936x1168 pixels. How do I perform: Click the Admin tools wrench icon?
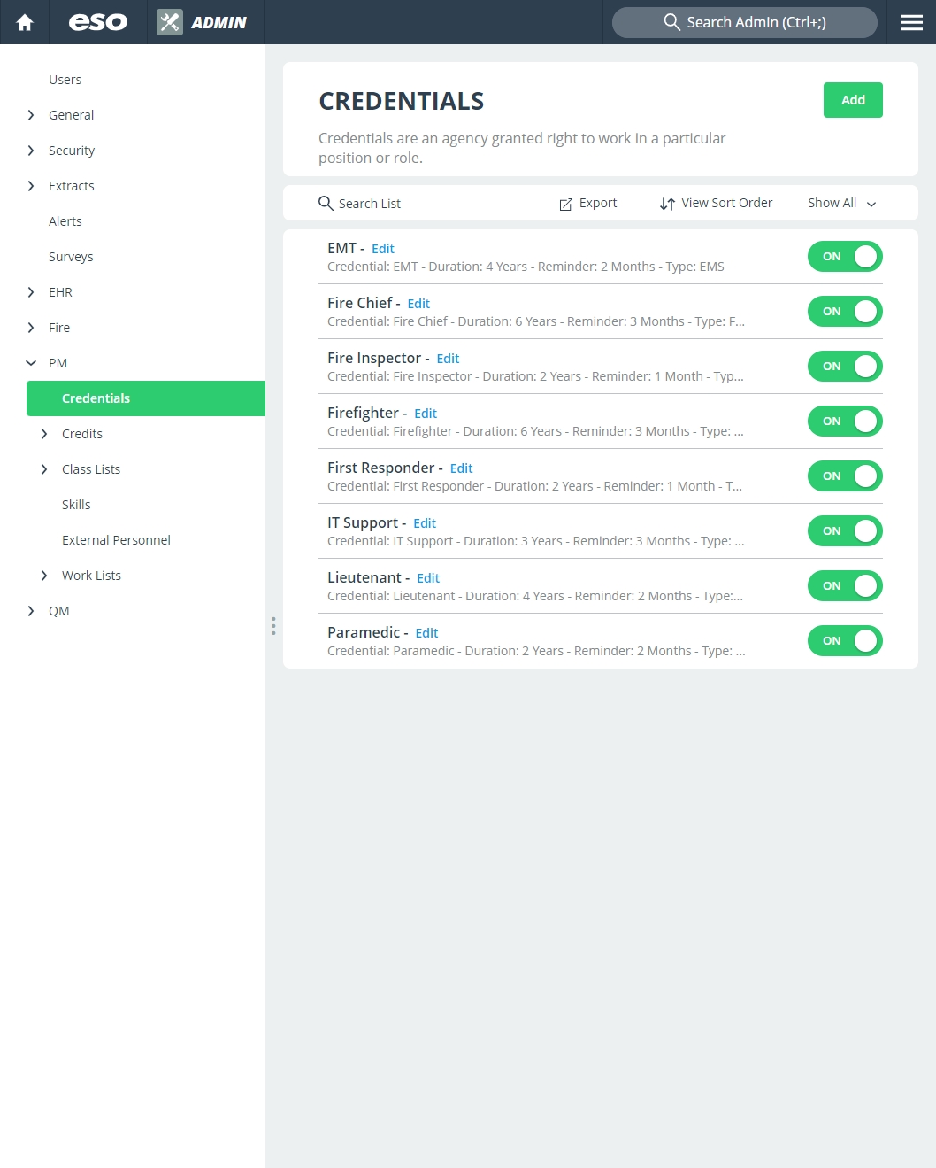pyautogui.click(x=170, y=22)
